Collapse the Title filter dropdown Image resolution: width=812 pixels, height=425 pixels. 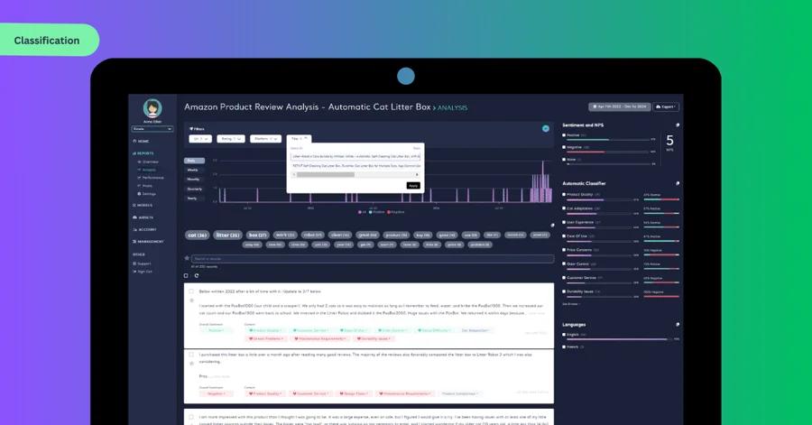299,139
